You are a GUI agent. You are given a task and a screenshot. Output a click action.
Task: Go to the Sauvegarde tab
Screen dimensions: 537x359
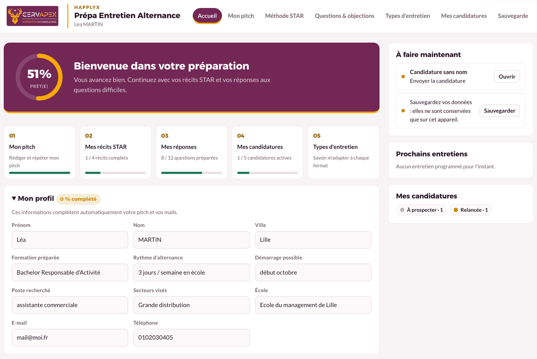click(512, 16)
